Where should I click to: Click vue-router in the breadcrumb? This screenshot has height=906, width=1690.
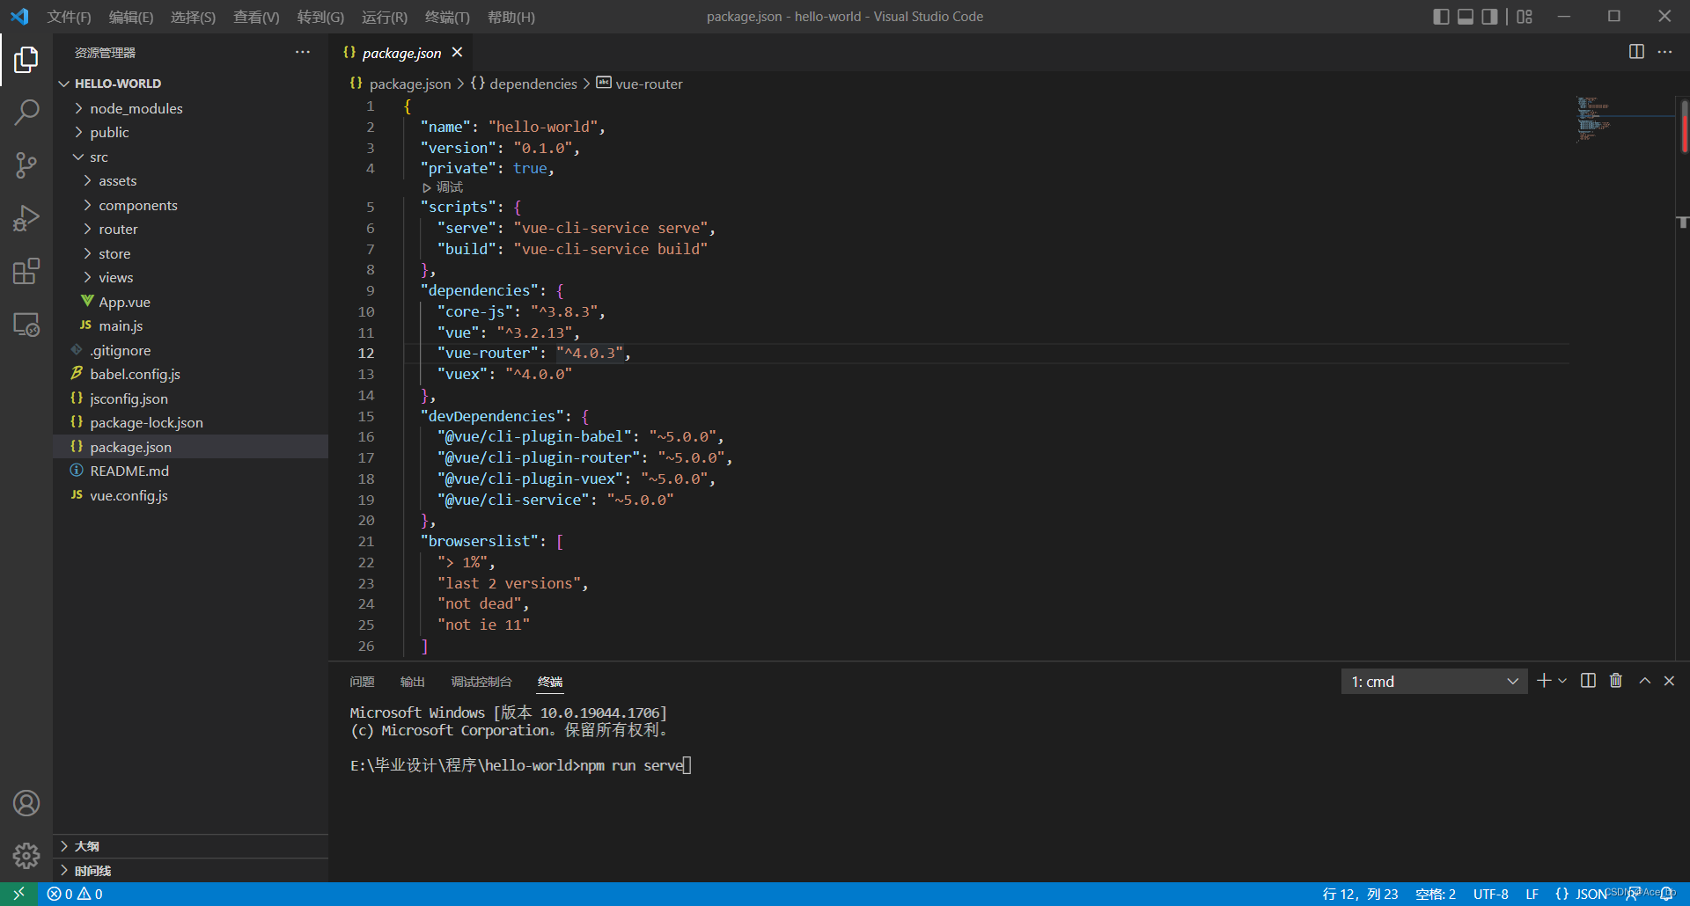[649, 84]
